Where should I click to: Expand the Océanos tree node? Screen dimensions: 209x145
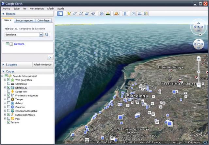(x=5, y=107)
